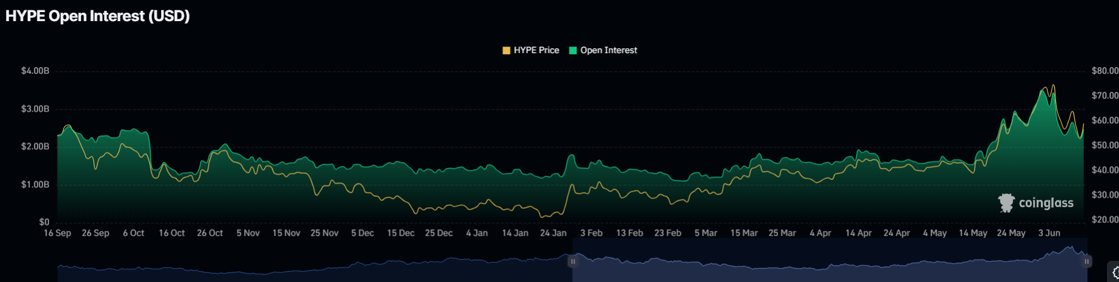Click the $1.00B axis label
The height and width of the screenshot is (282, 1119).
tap(35, 185)
